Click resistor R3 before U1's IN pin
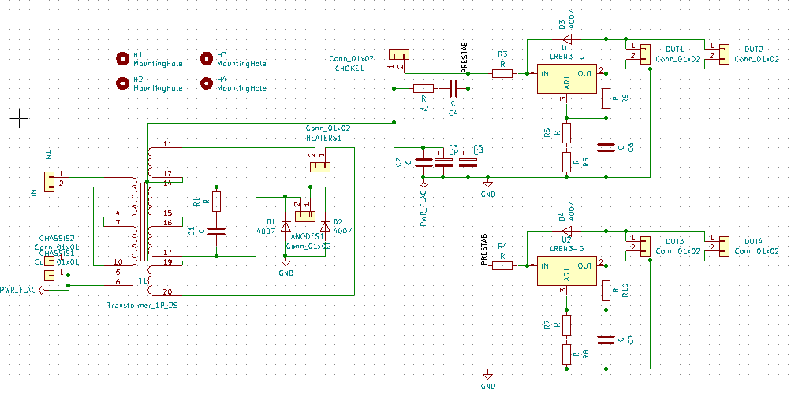 pyautogui.click(x=502, y=73)
